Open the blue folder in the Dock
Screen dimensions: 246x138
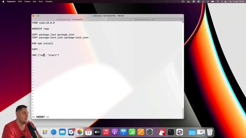[x=192, y=132]
